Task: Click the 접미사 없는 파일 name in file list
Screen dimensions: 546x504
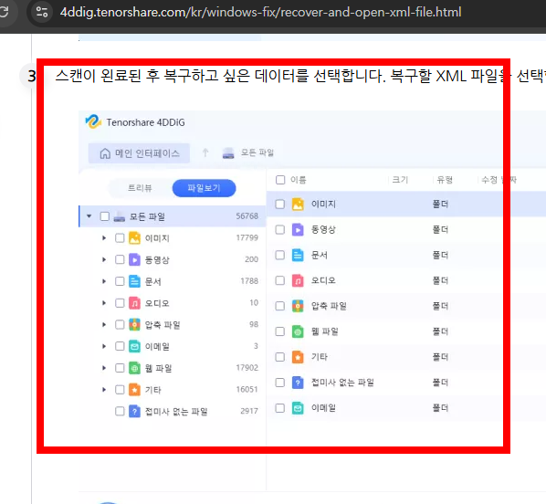Action: 342,383
